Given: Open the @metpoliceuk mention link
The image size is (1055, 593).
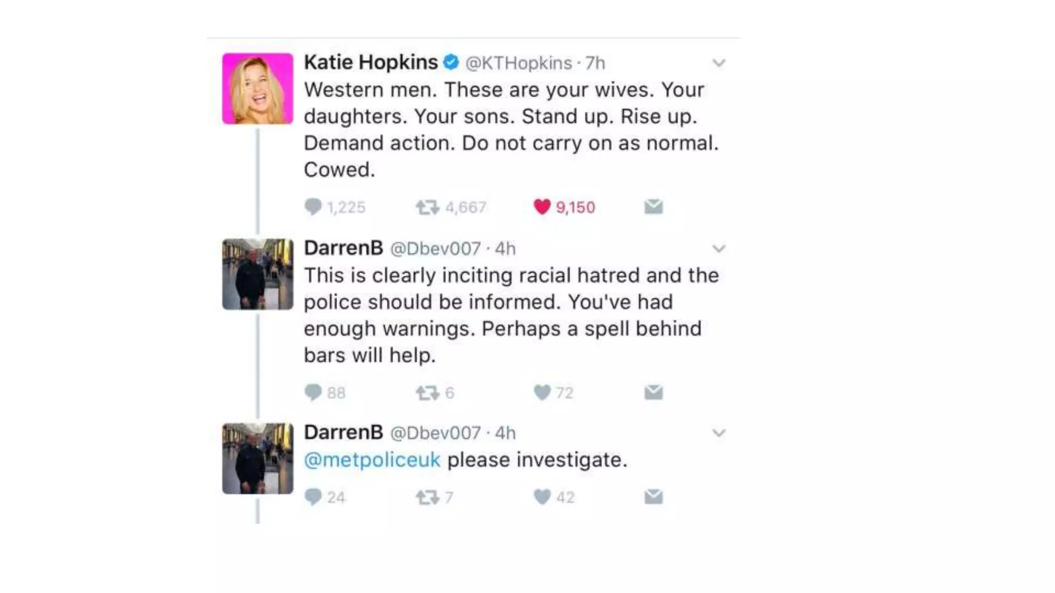Looking at the screenshot, I should click(372, 460).
